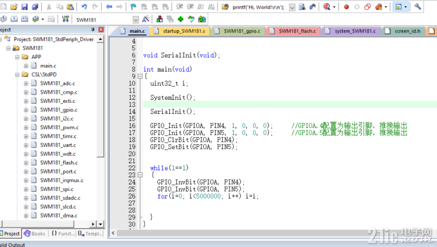Select SWM181_dma.c in the project tree
Viewport: 437px width, 247px height.
(58, 215)
